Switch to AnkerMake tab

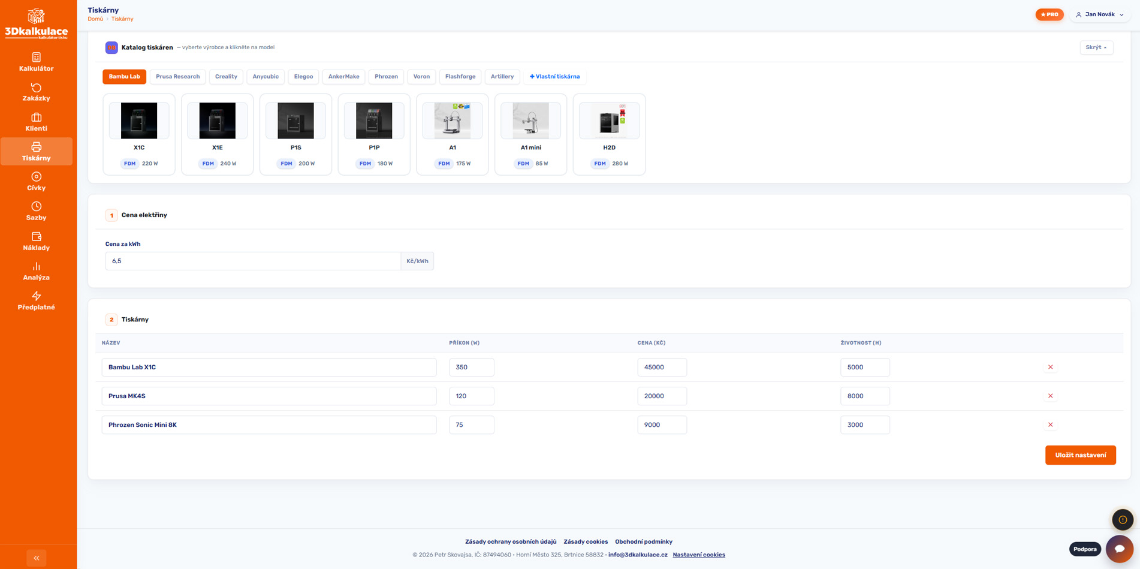pos(343,77)
